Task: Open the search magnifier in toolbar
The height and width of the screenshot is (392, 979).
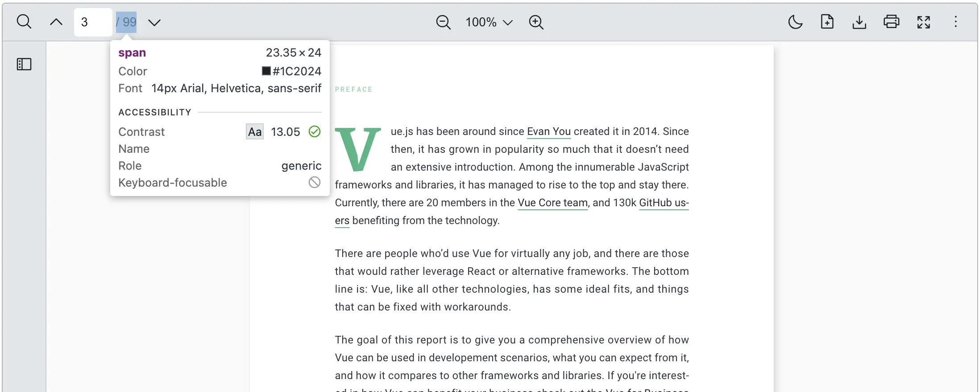Action: click(x=24, y=22)
